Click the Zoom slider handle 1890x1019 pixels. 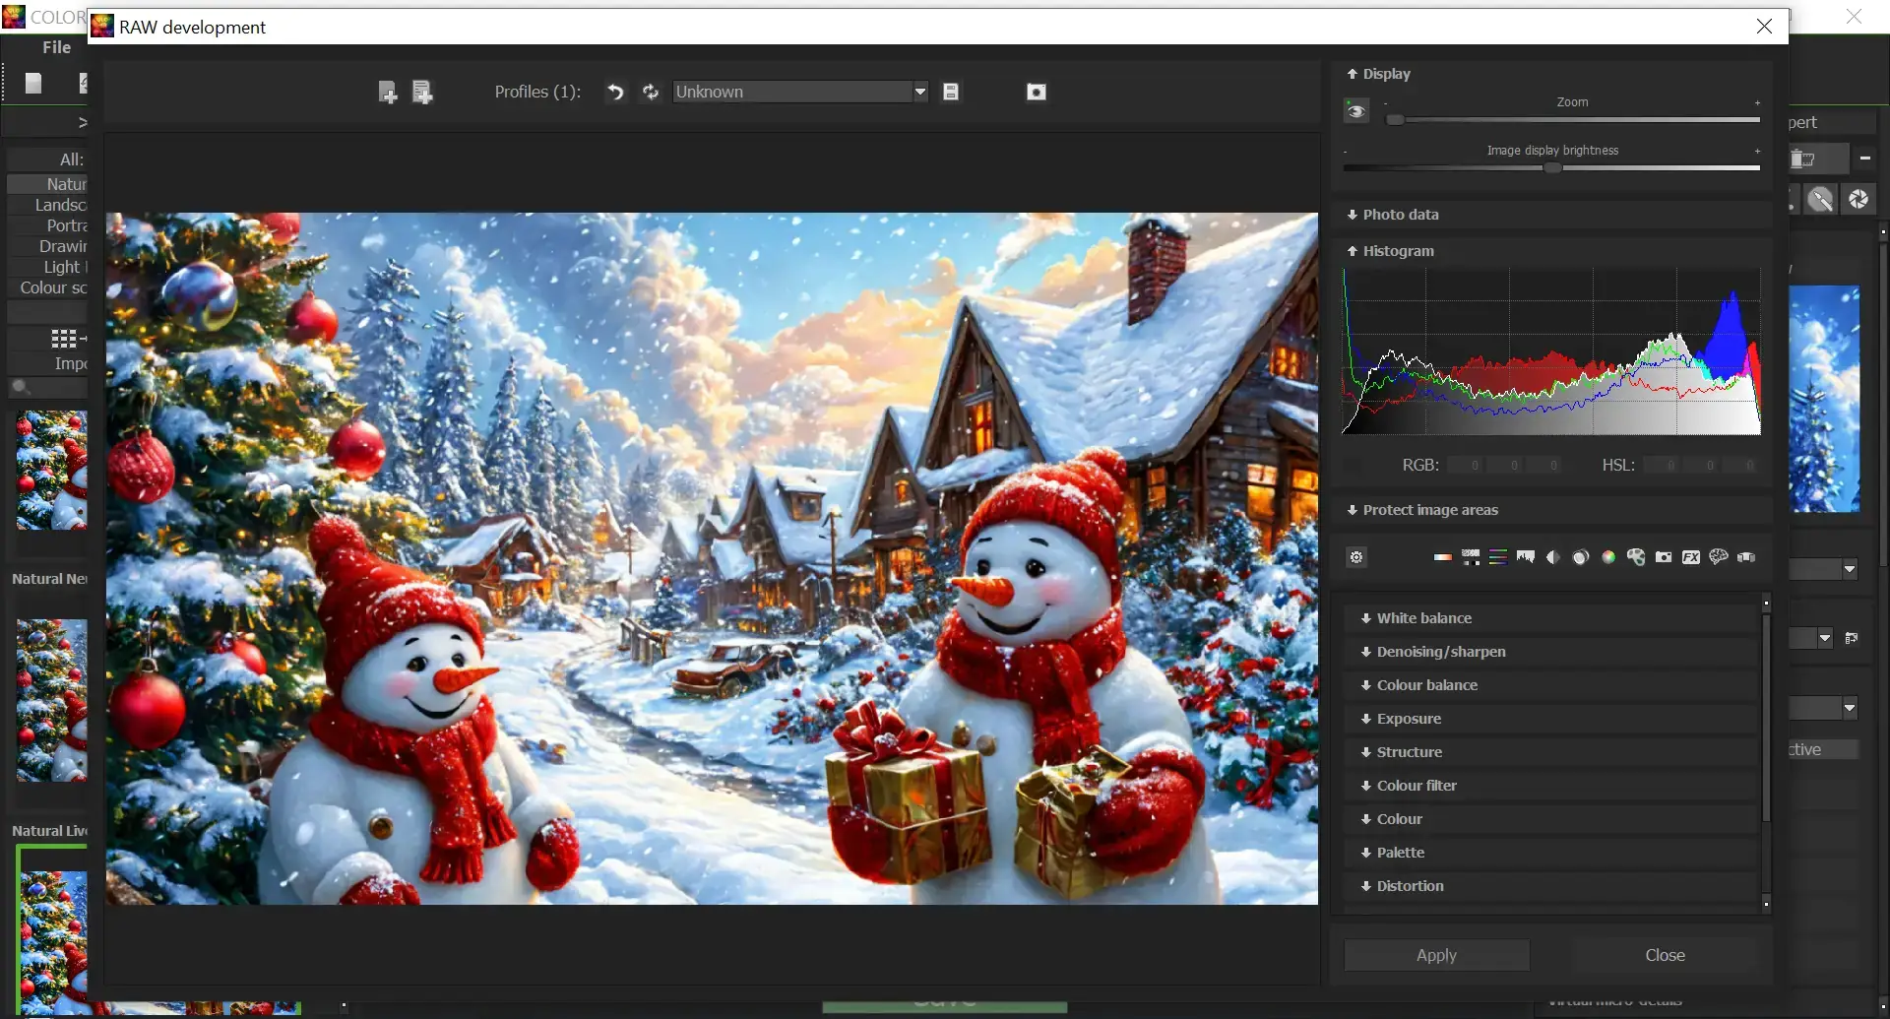pos(1395,120)
